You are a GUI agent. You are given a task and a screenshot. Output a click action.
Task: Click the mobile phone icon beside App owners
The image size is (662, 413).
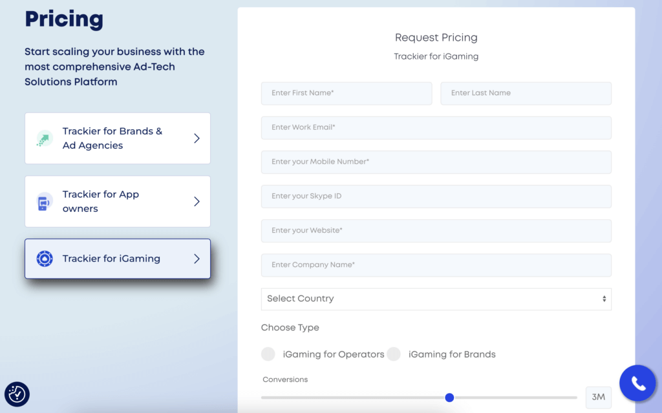[43, 201]
